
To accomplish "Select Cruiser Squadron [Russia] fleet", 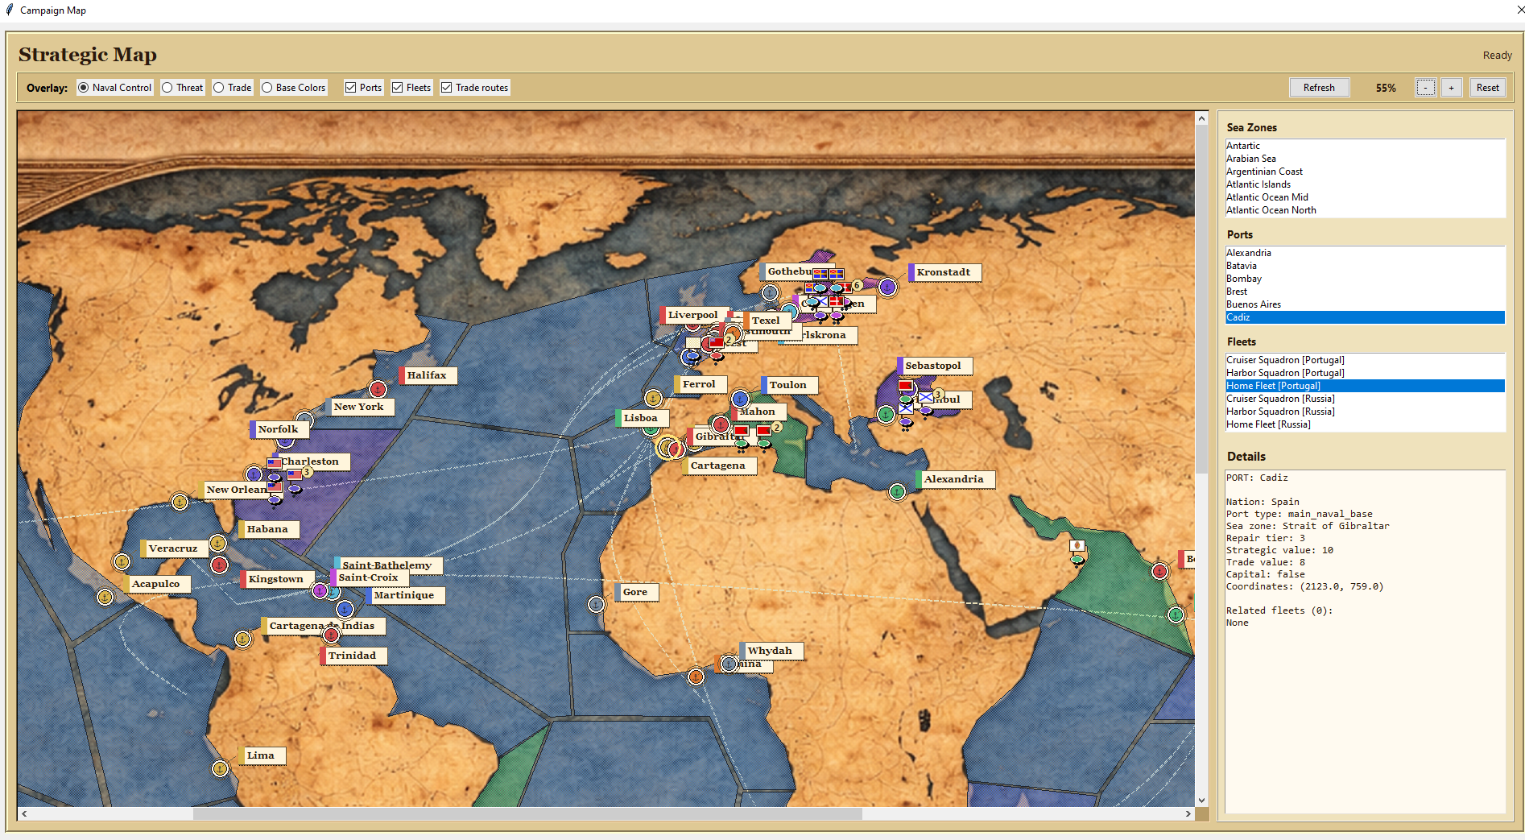I will (1365, 399).
